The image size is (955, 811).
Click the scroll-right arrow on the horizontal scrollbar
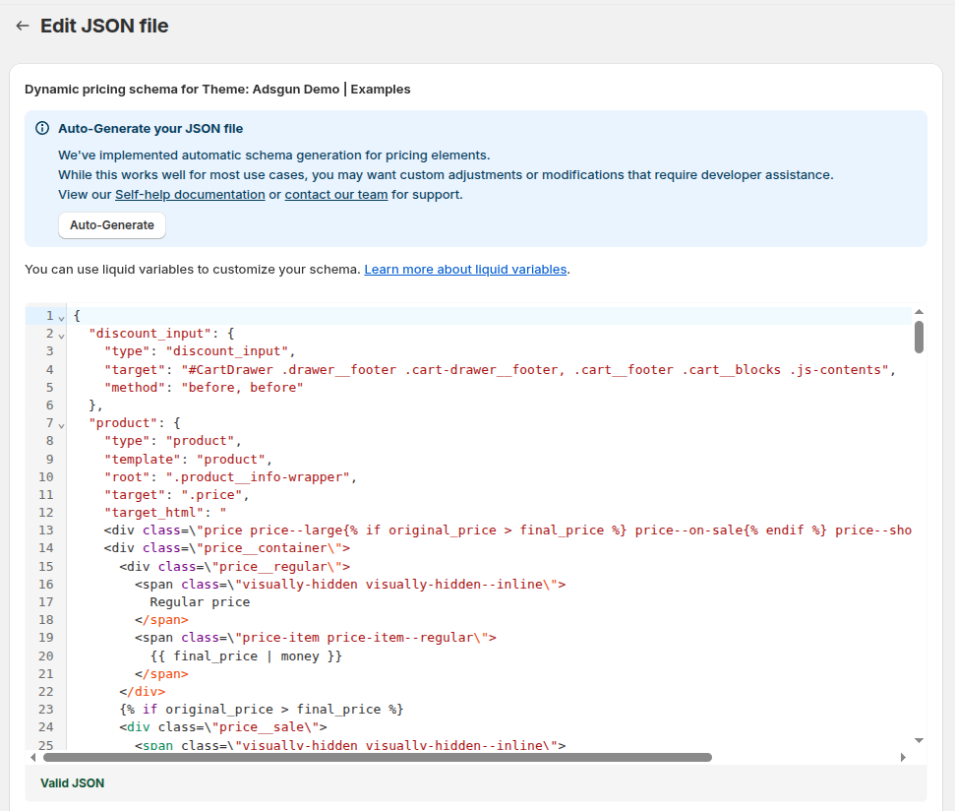point(904,758)
